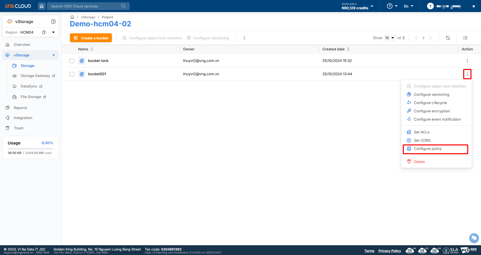Screen dimensions: 481x255
Task: Open the live chat support bubble
Action: 474,238
